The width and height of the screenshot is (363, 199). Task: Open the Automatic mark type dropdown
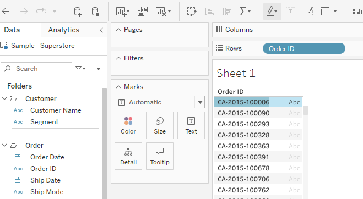click(x=200, y=102)
